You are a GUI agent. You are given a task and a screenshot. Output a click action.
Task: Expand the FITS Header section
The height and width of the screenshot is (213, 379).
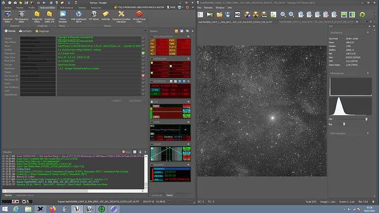pos(368,133)
